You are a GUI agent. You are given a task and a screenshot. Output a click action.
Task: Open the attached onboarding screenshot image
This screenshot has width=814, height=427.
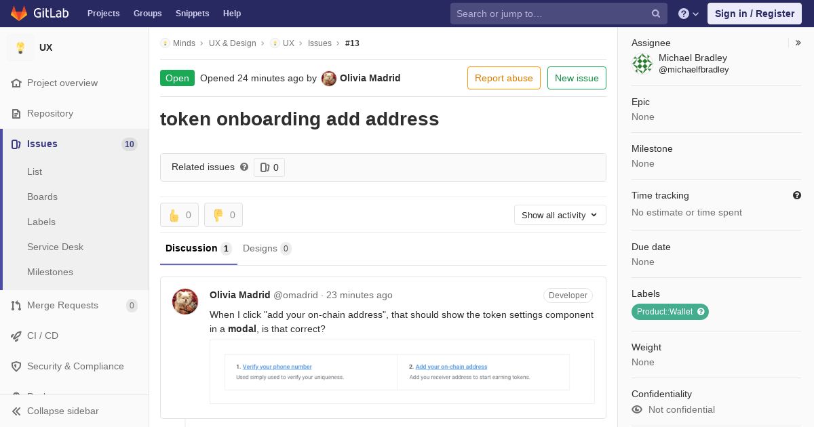pos(402,371)
